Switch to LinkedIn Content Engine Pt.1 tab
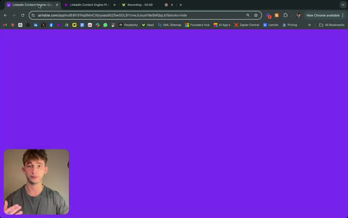348x218 pixels. point(89,5)
